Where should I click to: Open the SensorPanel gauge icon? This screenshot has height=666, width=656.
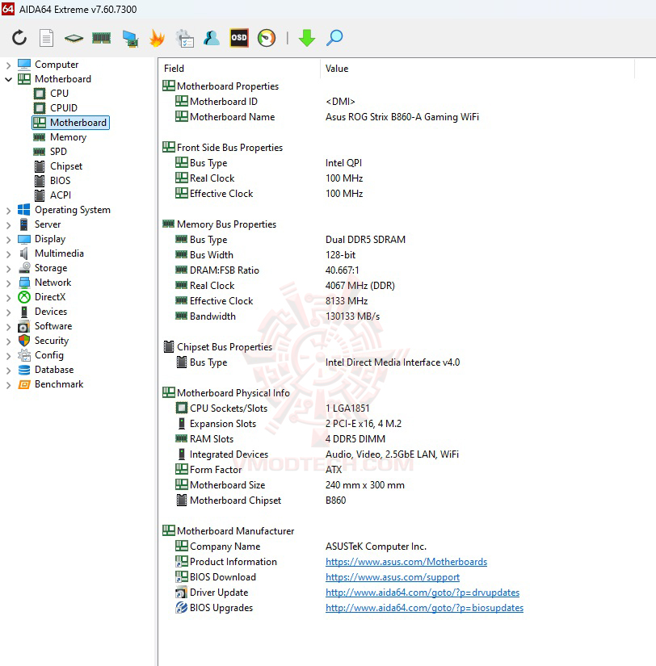click(267, 38)
